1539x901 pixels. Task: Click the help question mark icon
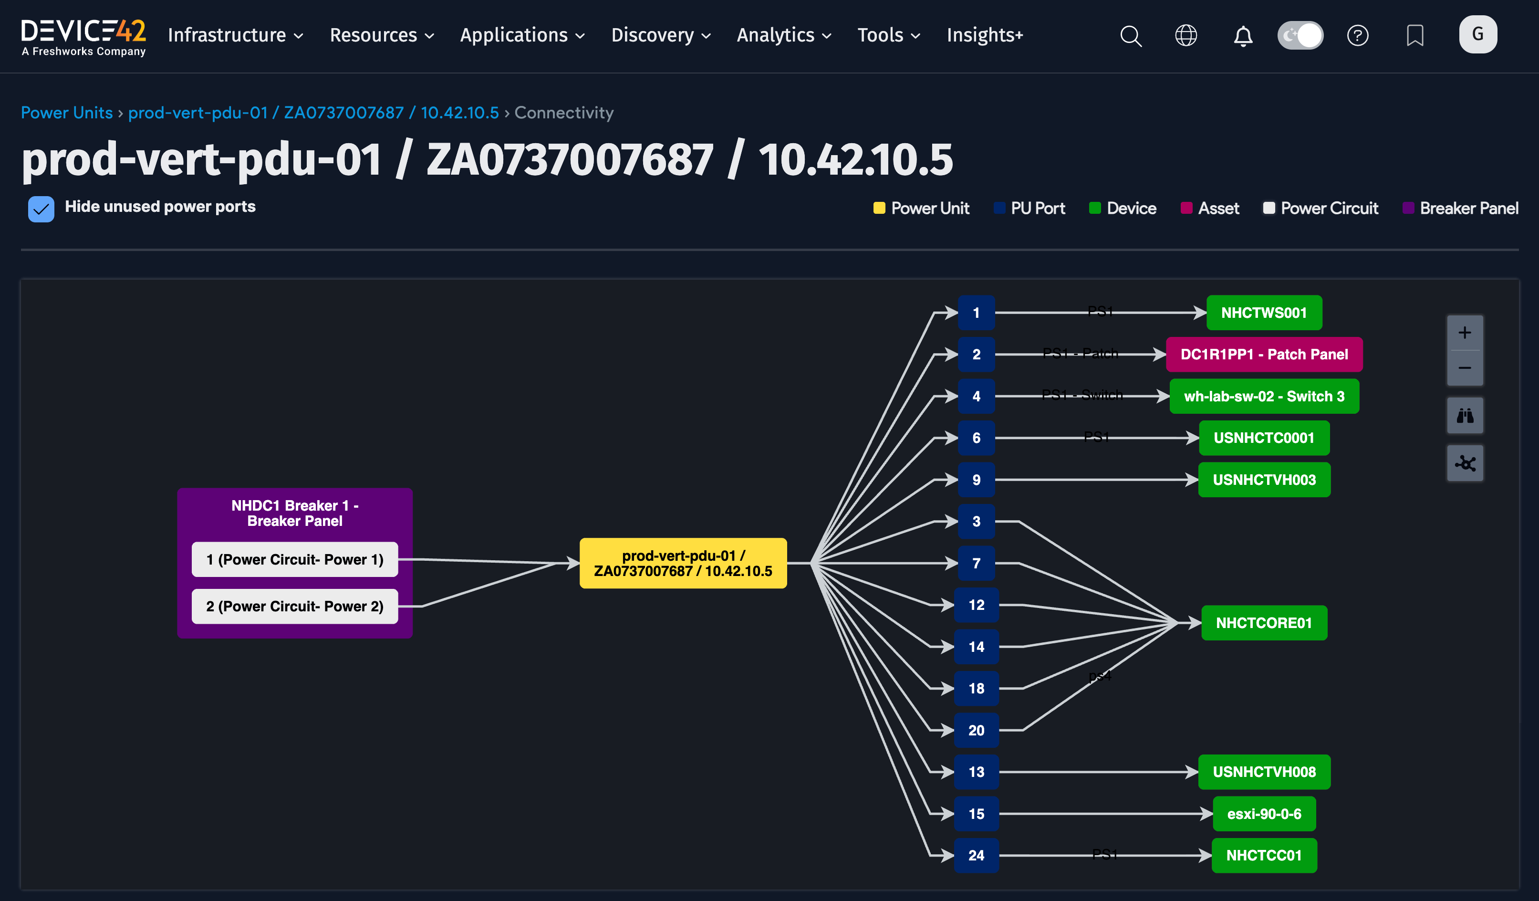(1358, 35)
